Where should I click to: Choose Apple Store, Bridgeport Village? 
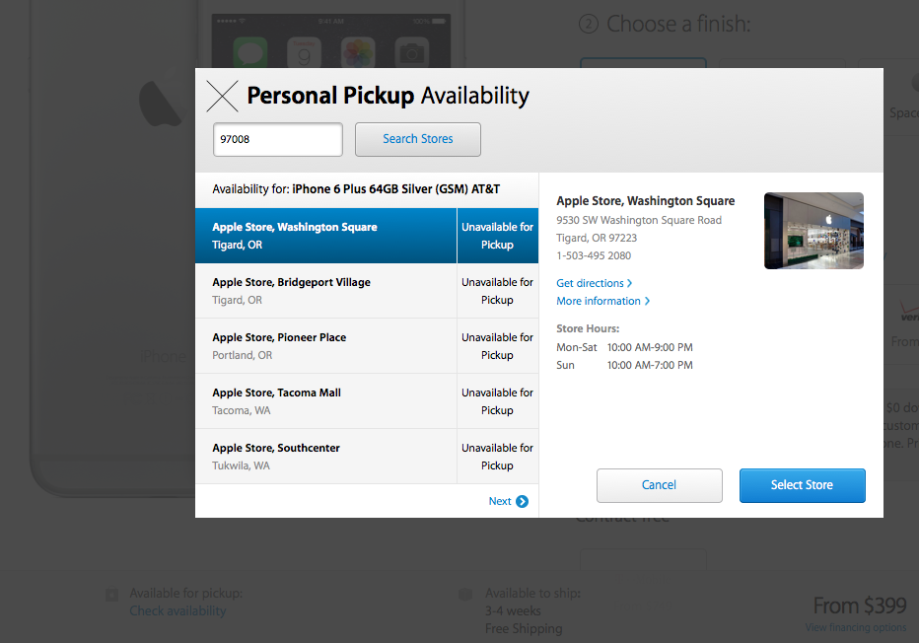coord(325,291)
